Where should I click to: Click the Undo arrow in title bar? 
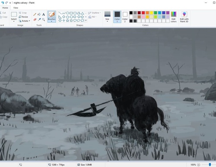tap(3, 3)
